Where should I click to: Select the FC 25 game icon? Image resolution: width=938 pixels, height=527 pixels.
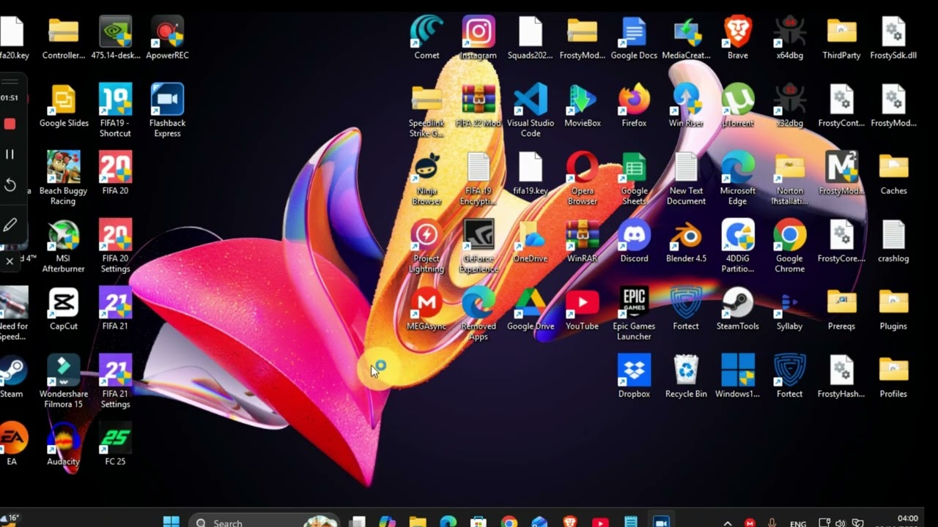(x=115, y=444)
